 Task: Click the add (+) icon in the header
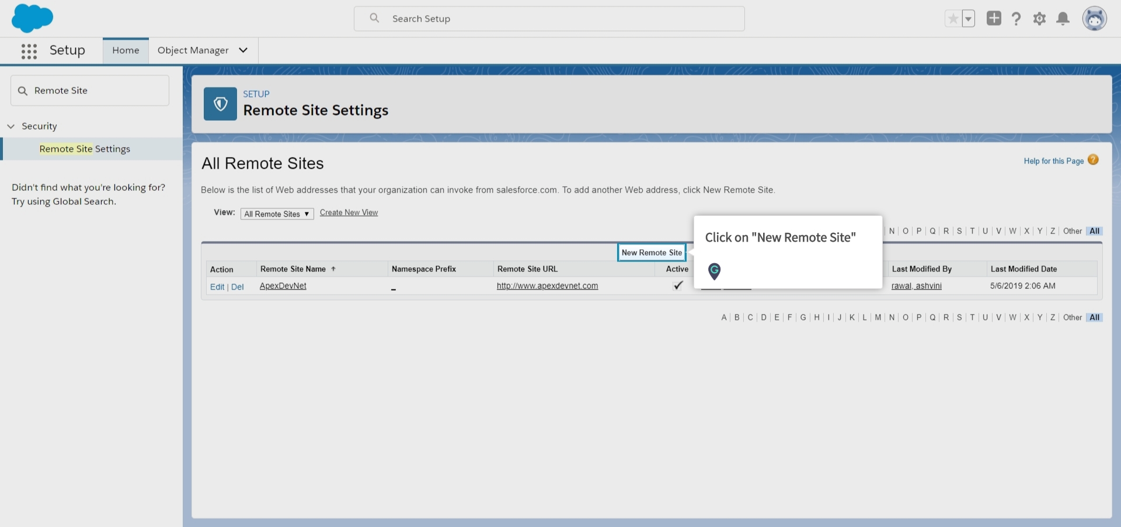994,18
